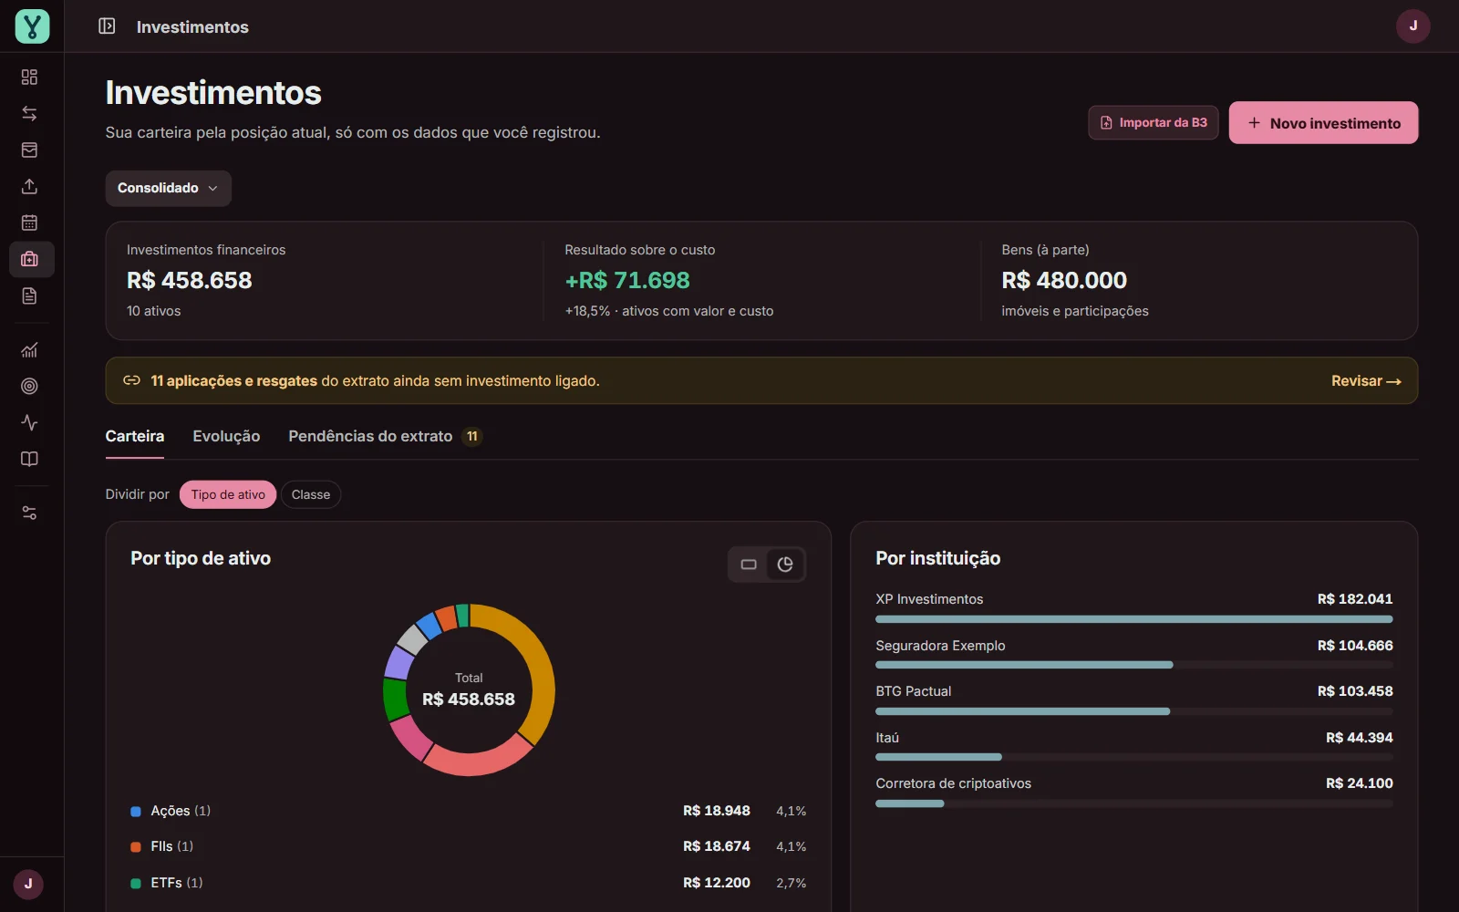Click the XP Investimentos progress bar
The height and width of the screenshot is (912, 1459).
(1133, 619)
